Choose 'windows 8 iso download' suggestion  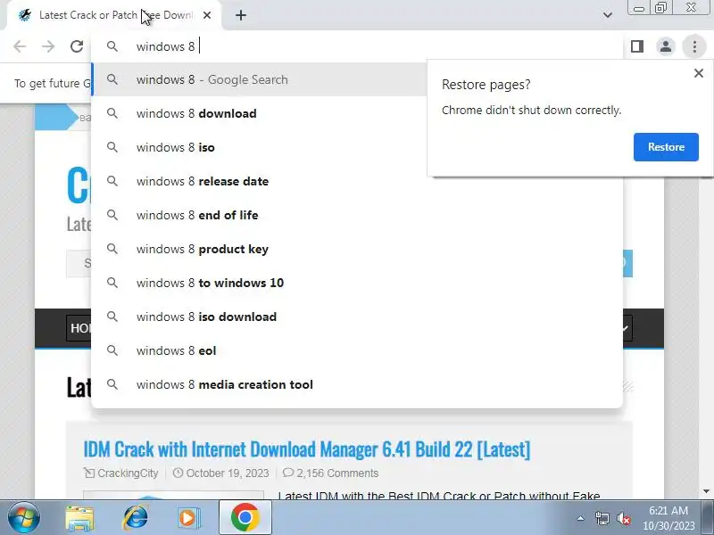pyautogui.click(x=357, y=317)
